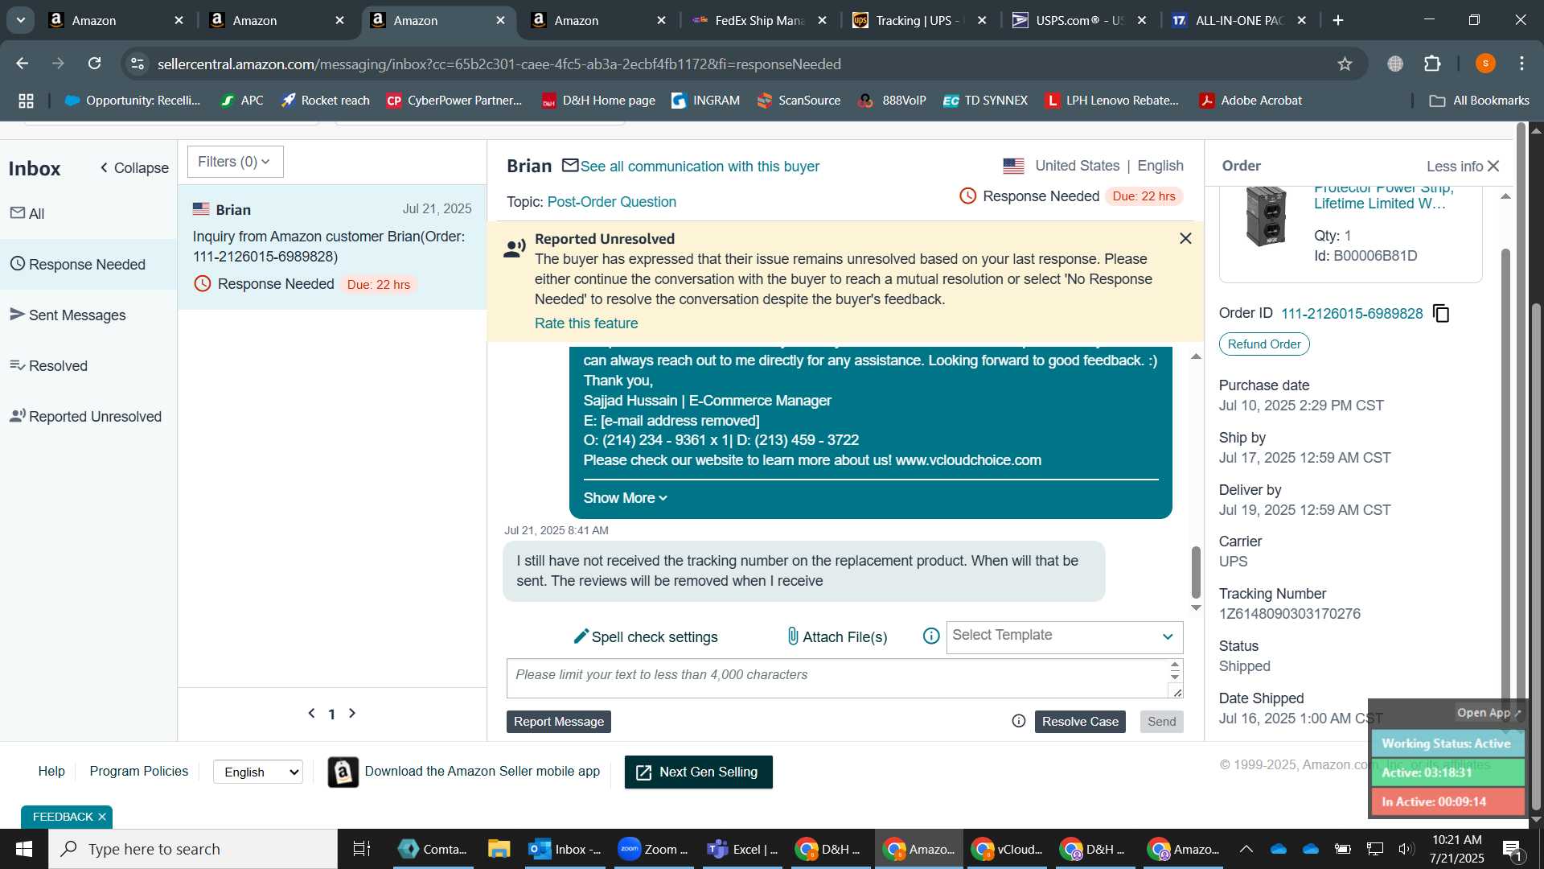Switch to the USPS.com tab
The image size is (1544, 869).
pyautogui.click(x=1079, y=20)
